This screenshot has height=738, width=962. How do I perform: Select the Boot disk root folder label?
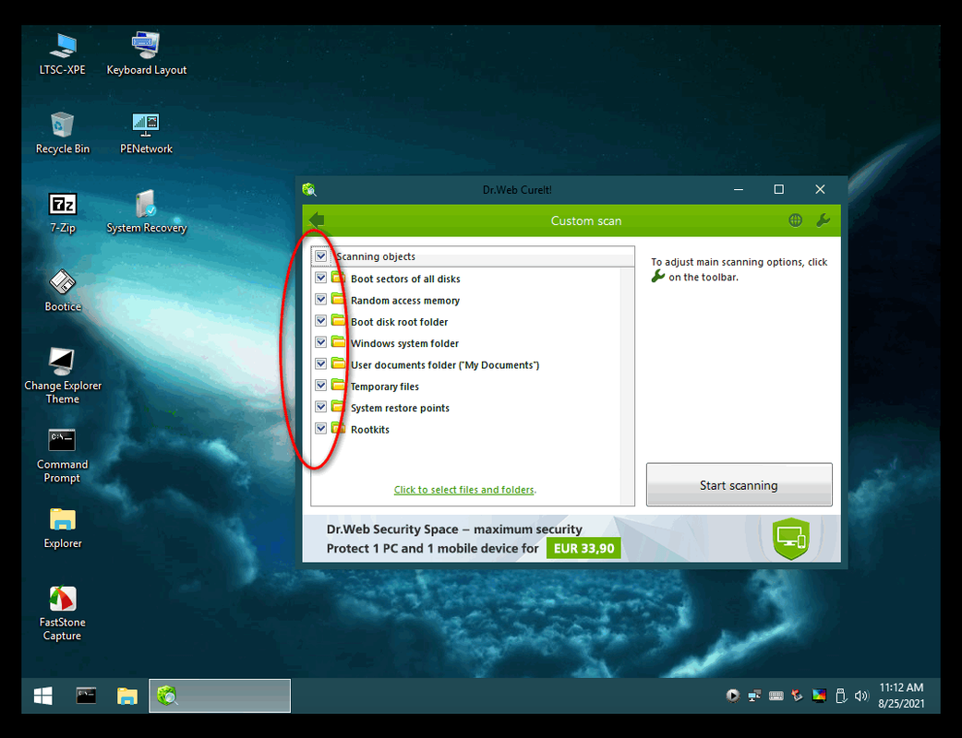coord(400,322)
